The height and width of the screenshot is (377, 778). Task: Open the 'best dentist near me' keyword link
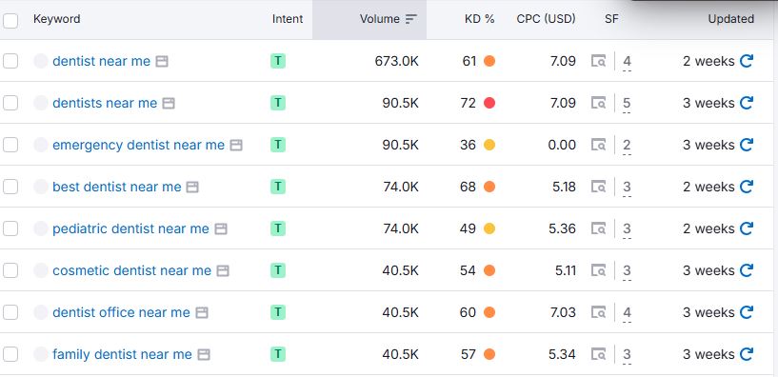point(116,187)
